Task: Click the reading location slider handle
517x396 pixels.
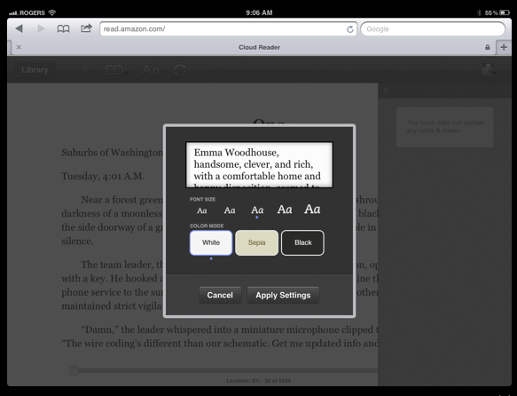Action: pos(74,370)
